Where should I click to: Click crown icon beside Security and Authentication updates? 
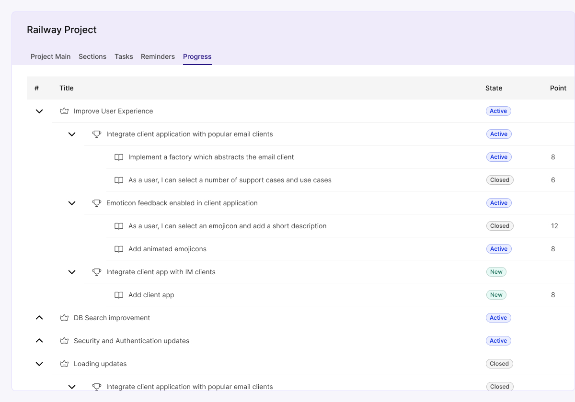pos(64,341)
